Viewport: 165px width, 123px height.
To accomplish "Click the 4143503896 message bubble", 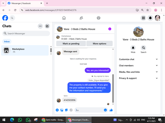I will pos(70,100).
